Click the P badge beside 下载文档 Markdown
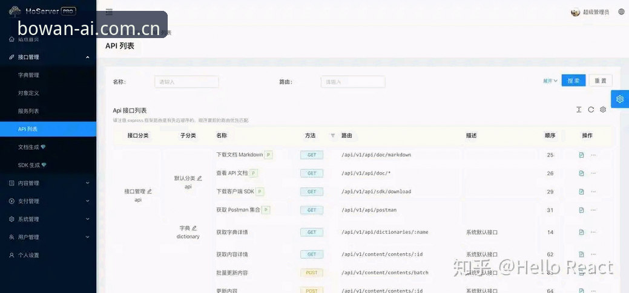 pyautogui.click(x=268, y=155)
